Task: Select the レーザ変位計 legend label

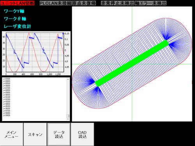Action: [18, 26]
